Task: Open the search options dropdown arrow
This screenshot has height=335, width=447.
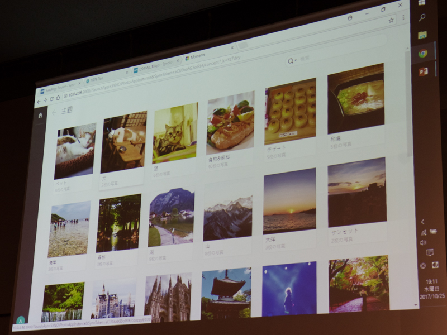Action: (296, 60)
